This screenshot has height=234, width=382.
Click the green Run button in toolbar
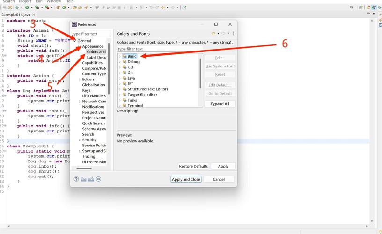point(26,7)
